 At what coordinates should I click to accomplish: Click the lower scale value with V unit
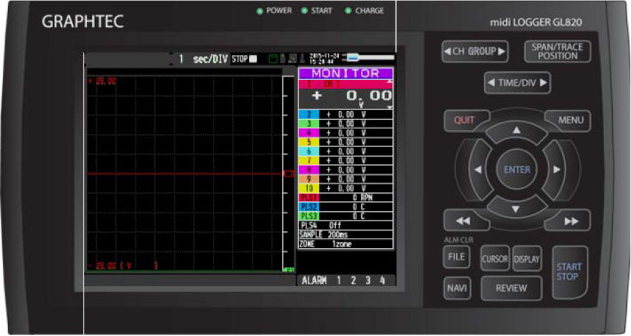[x=123, y=265]
